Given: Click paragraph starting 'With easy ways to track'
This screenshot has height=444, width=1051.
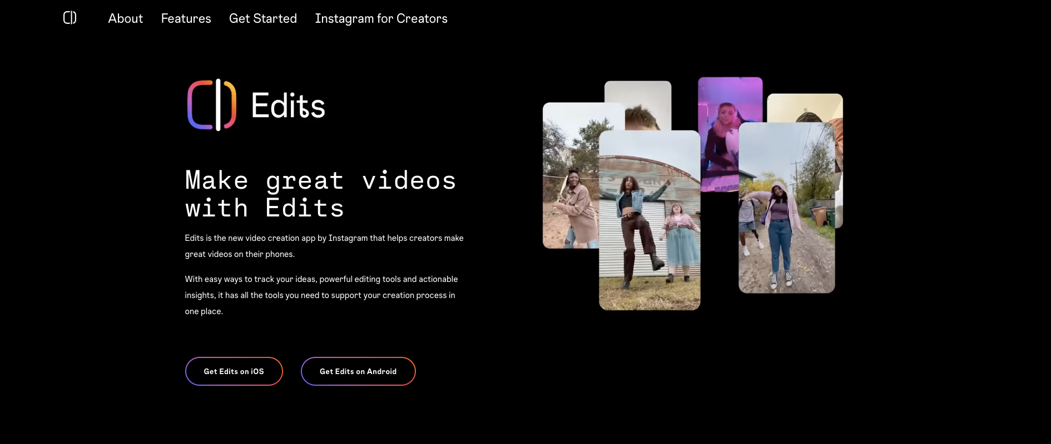Looking at the screenshot, I should tap(321, 295).
